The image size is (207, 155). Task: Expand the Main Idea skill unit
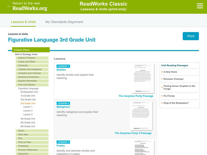(32, 135)
